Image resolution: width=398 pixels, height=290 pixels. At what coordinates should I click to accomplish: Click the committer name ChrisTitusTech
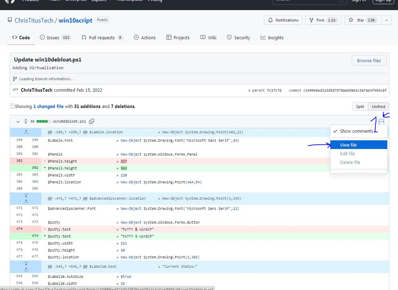click(x=37, y=90)
